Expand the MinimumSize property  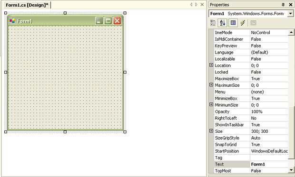[211, 104]
